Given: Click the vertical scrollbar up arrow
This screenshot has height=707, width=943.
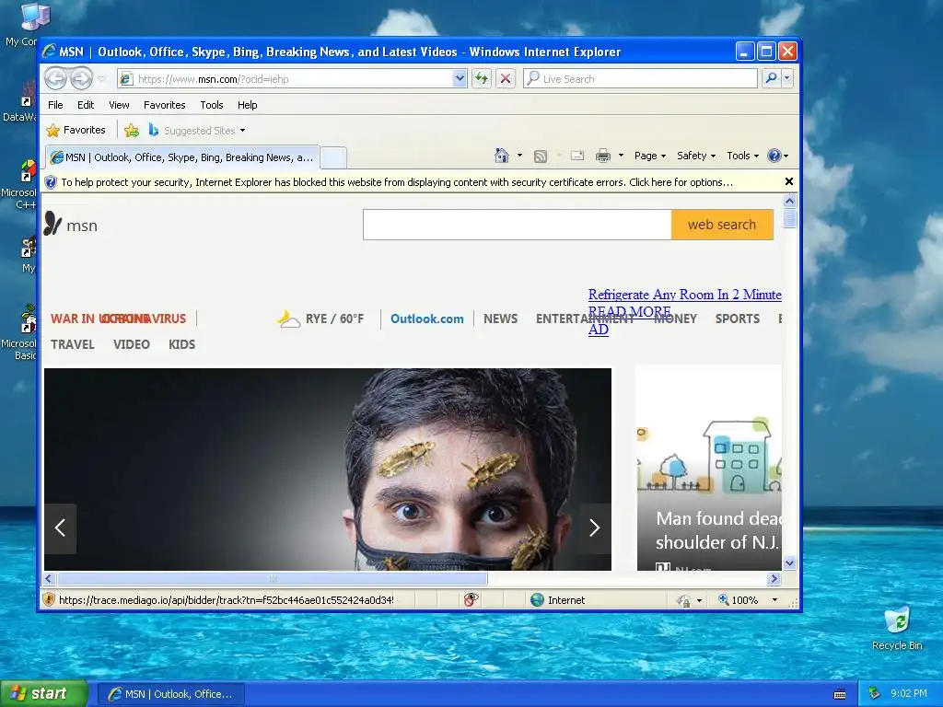Looking at the screenshot, I should (789, 201).
